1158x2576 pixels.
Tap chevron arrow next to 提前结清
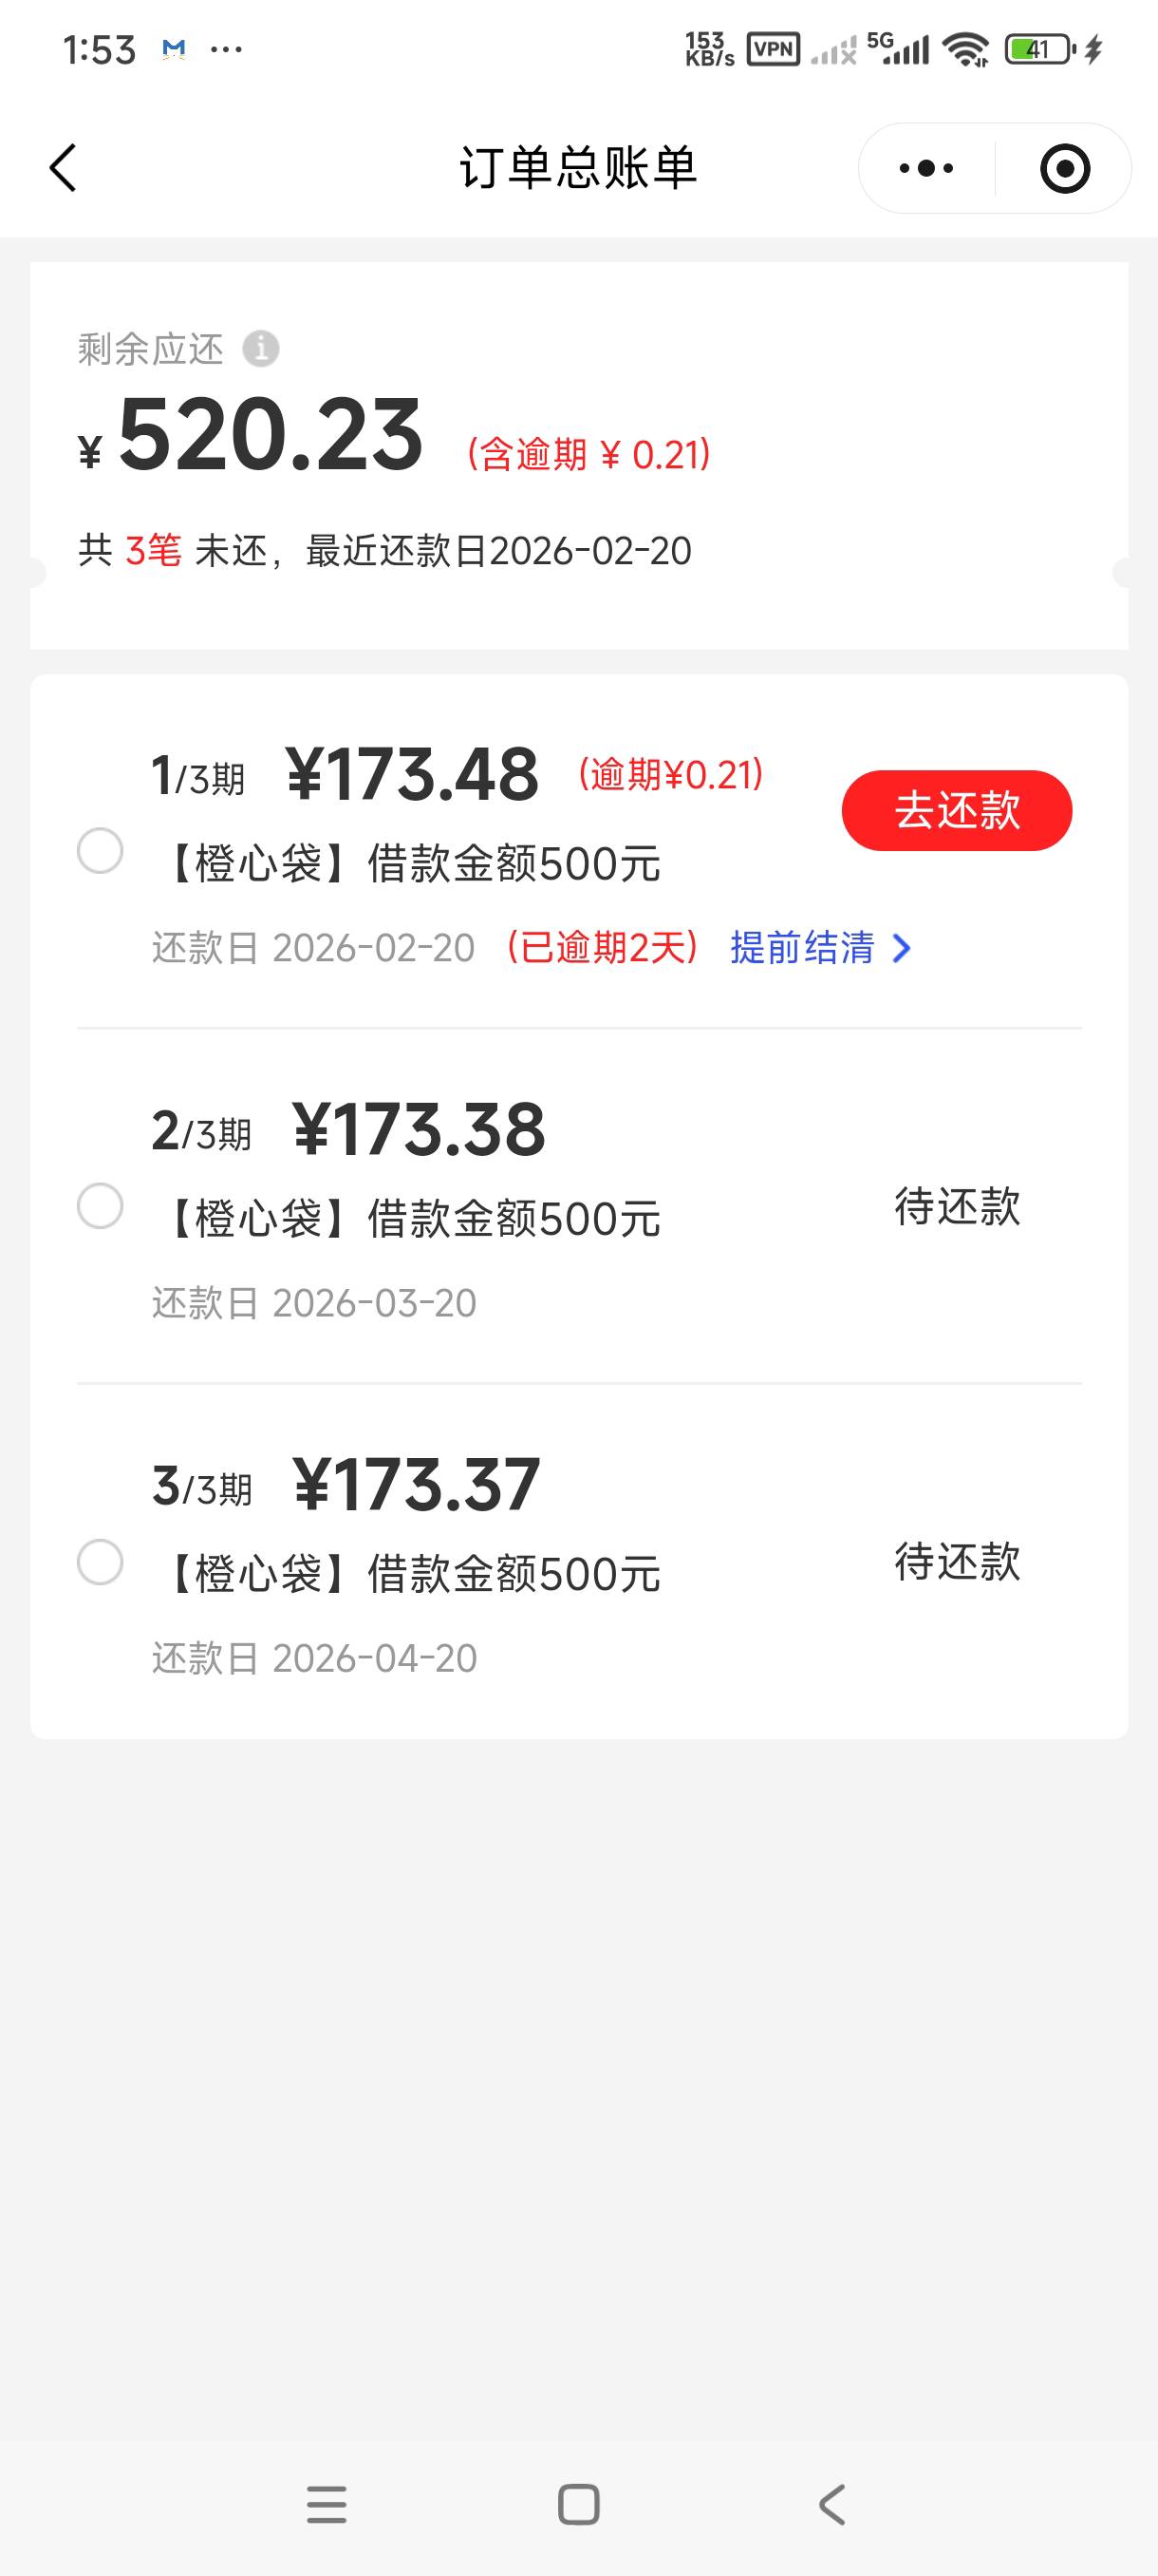click(903, 948)
